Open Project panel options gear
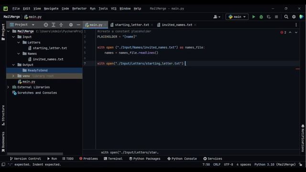 [71, 25]
